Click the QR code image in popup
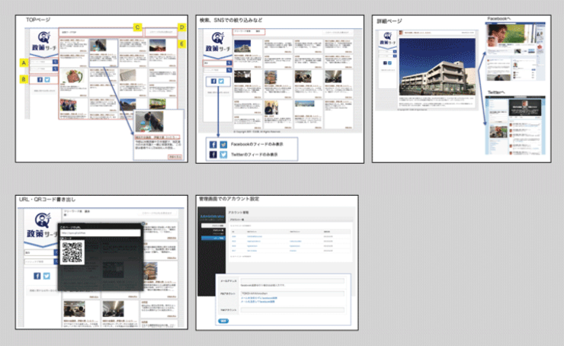The height and width of the screenshot is (346, 564). click(x=72, y=253)
